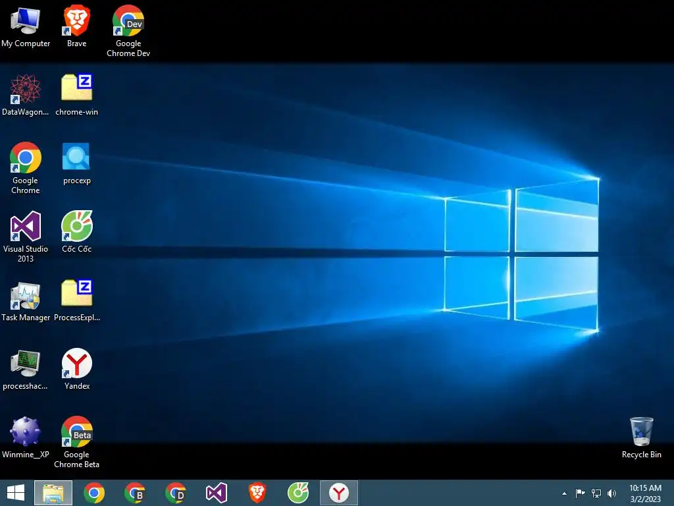Show hidden system tray icons
Image resolution: width=674 pixels, height=506 pixels.
pyautogui.click(x=564, y=493)
